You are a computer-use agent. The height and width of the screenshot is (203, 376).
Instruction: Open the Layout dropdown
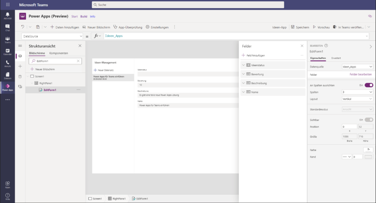pos(357,99)
